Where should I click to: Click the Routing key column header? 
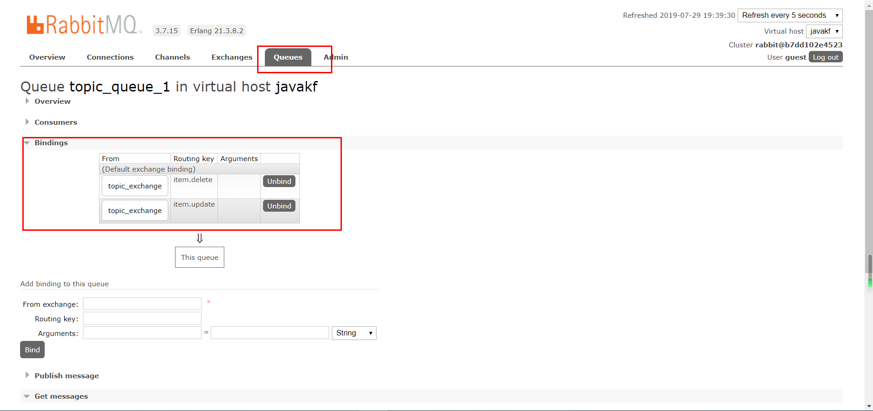point(194,158)
